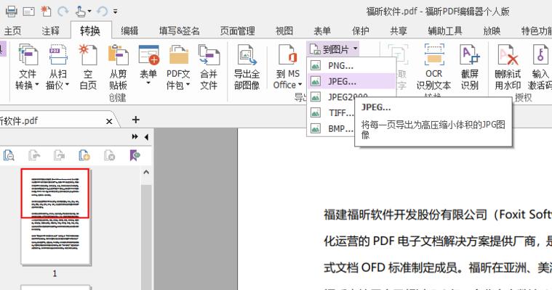Click the text 福建福昕软件开发股份有限公司

406,215
